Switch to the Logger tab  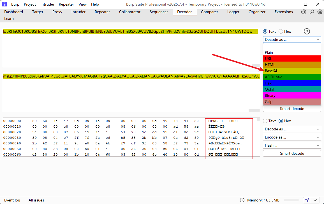[233, 12]
